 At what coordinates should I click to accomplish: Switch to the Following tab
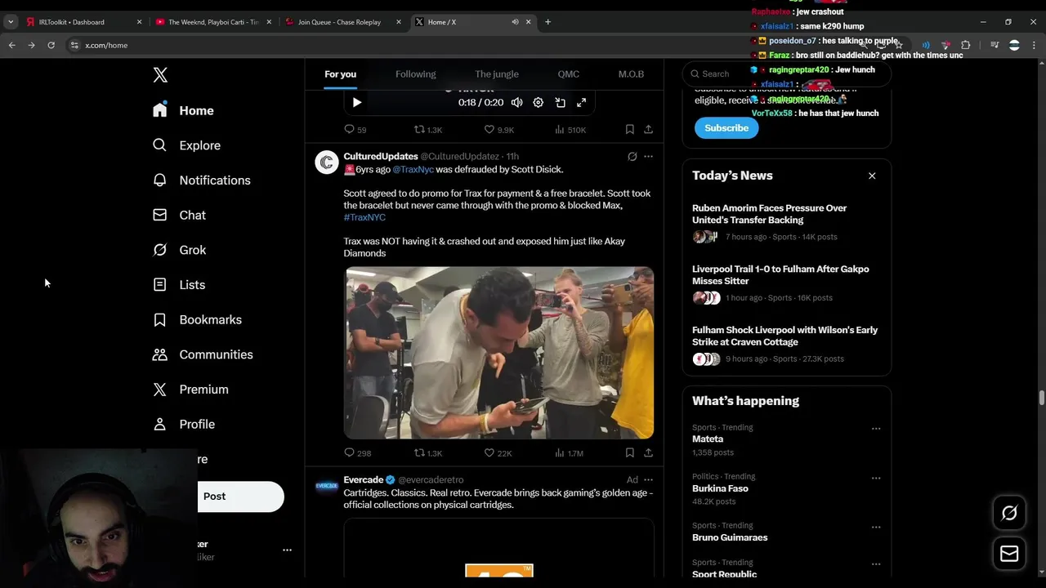[x=415, y=74]
